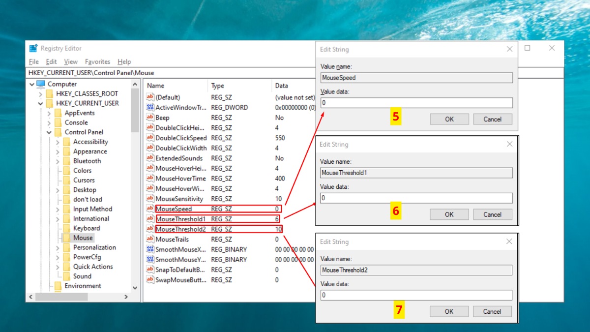Click Value data field in MouseThreshold2 dialog
The width and height of the screenshot is (590, 332).
point(416,295)
